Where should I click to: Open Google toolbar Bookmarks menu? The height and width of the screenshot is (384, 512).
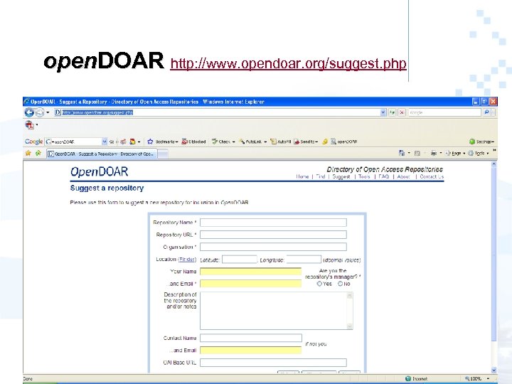[163, 142]
